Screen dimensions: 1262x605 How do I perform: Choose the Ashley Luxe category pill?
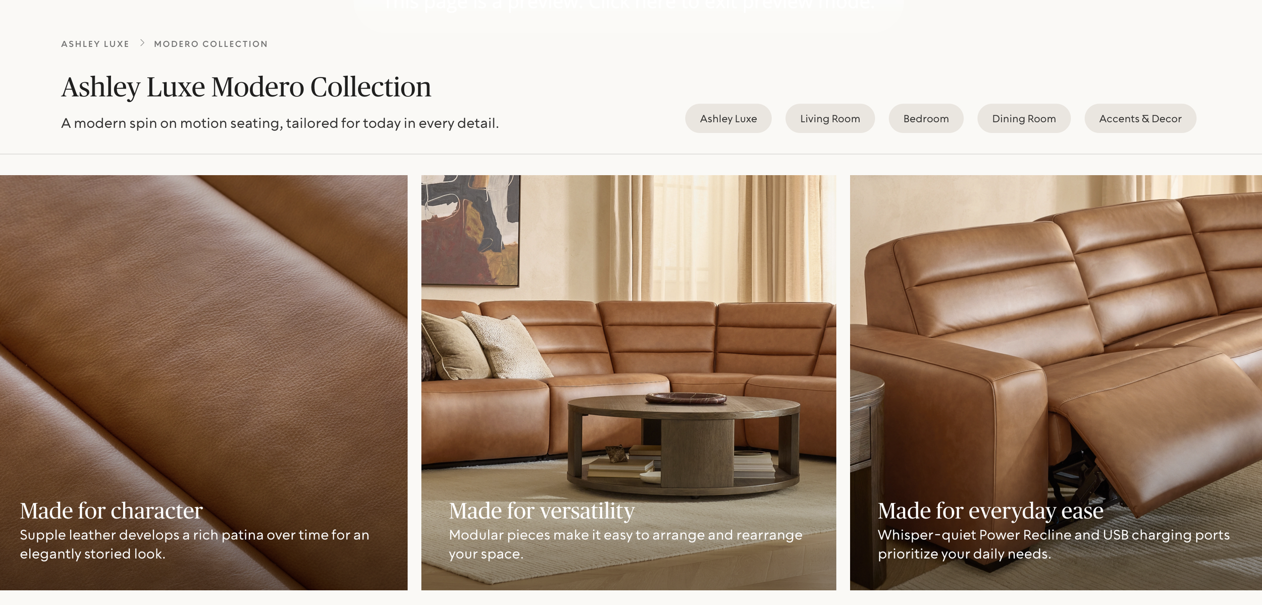pos(728,119)
